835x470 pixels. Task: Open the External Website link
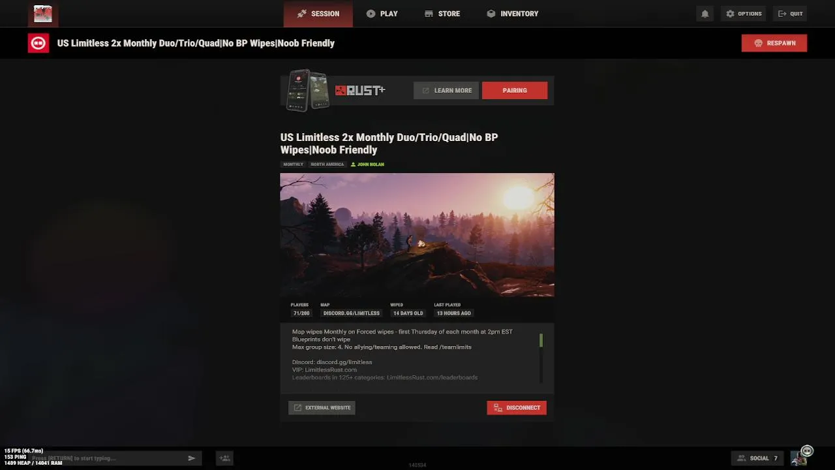coord(322,408)
